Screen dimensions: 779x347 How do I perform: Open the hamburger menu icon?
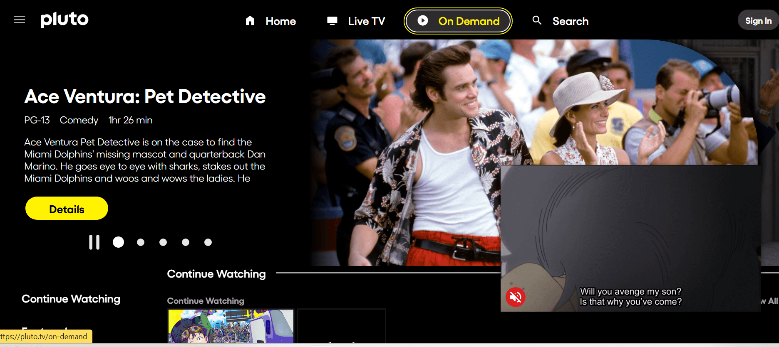(x=20, y=20)
